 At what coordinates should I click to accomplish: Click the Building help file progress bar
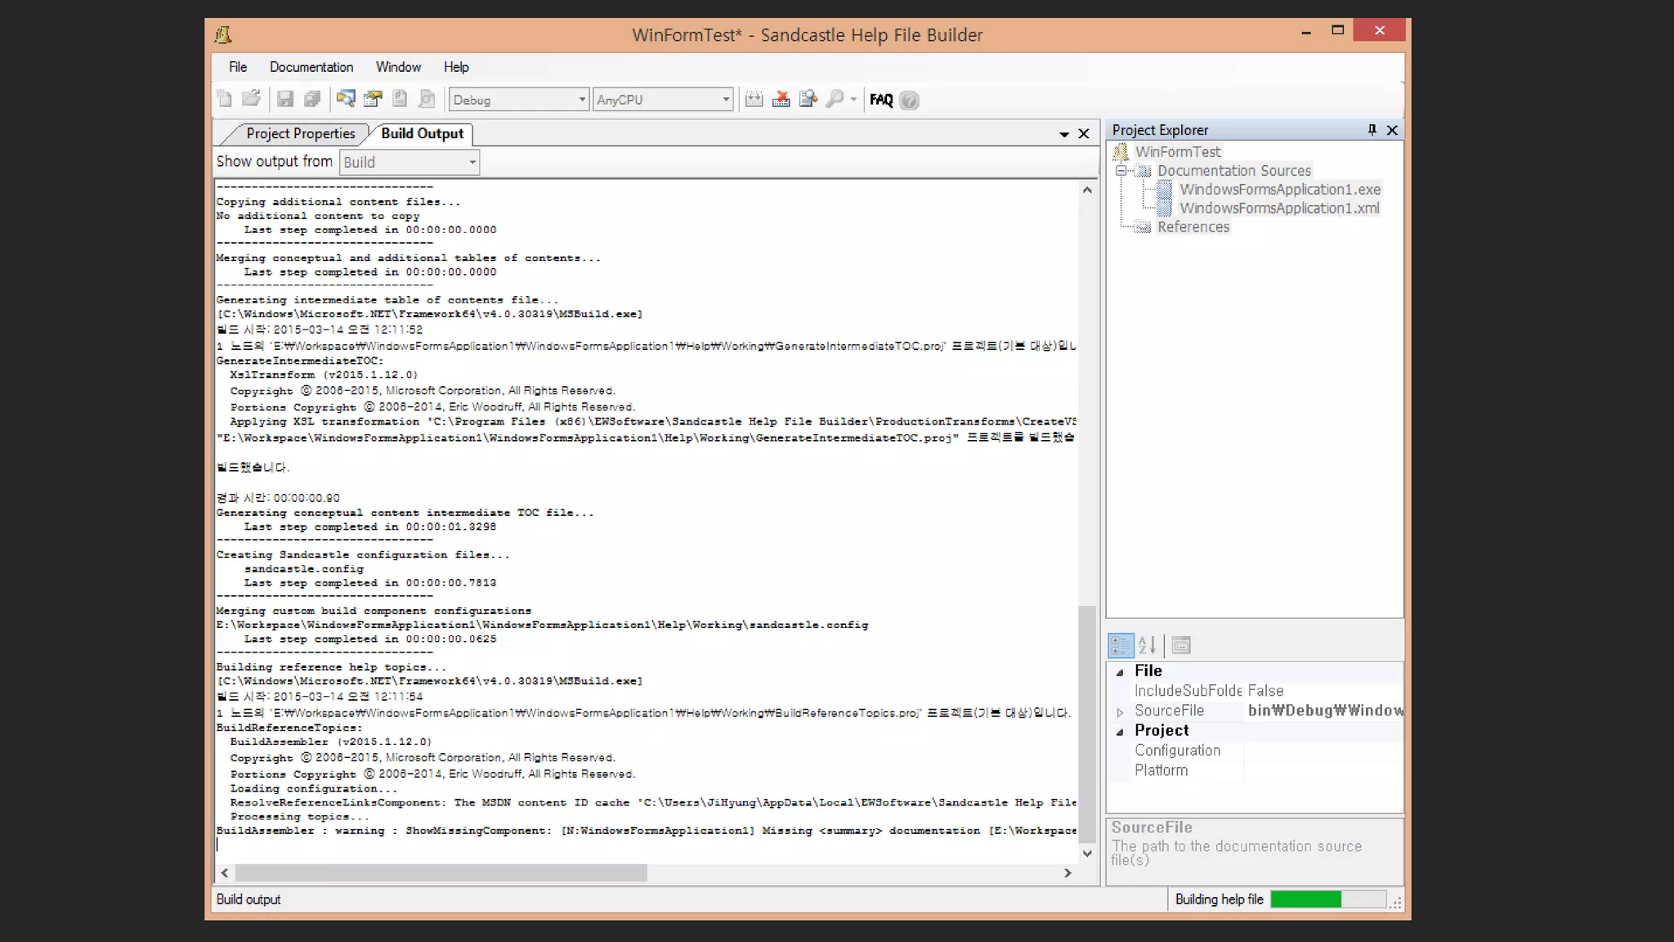tap(1327, 899)
